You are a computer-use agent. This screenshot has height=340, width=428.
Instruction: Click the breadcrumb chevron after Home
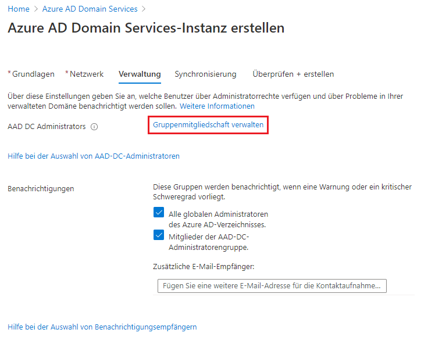coord(35,9)
